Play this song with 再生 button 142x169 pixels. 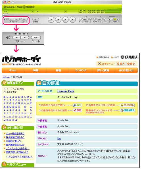point(77,105)
